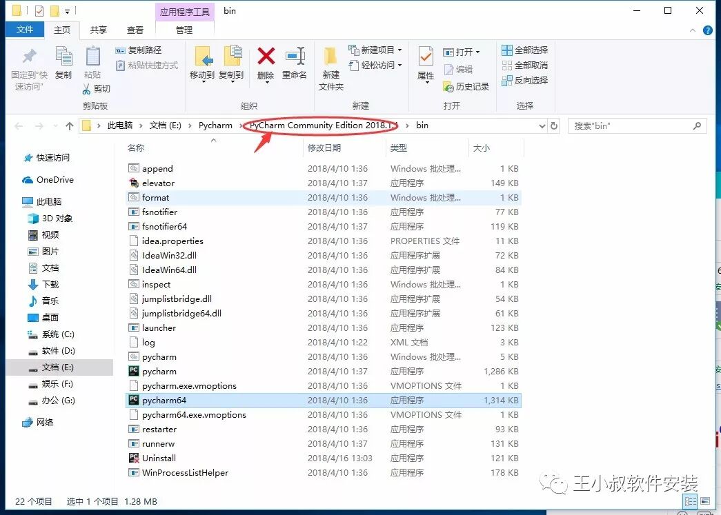Pin to Quick access icon
Image resolution: width=721 pixels, height=515 pixels.
30,57
